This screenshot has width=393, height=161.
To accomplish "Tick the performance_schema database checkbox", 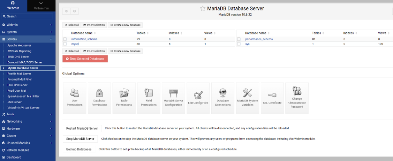I will (x=239, y=39).
